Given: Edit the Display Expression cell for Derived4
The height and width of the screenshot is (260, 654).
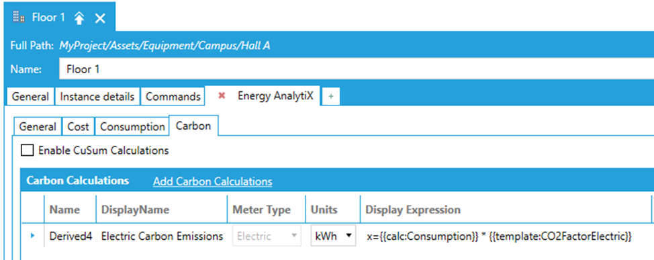Looking at the screenshot, I should 500,236.
